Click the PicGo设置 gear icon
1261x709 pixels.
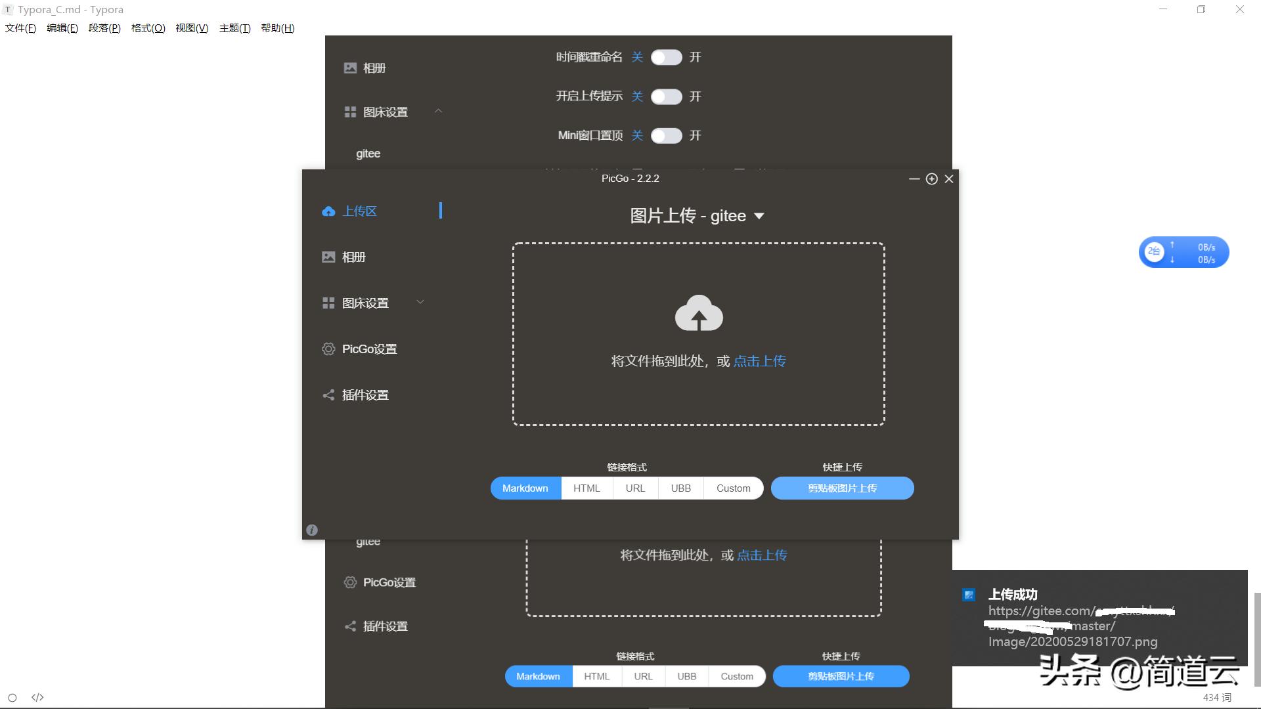click(328, 349)
